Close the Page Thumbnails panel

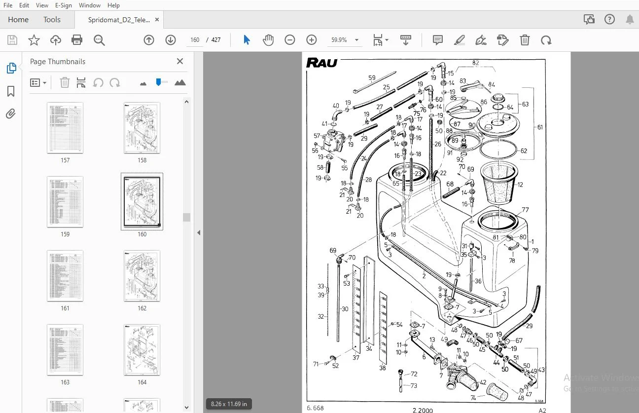tap(180, 61)
